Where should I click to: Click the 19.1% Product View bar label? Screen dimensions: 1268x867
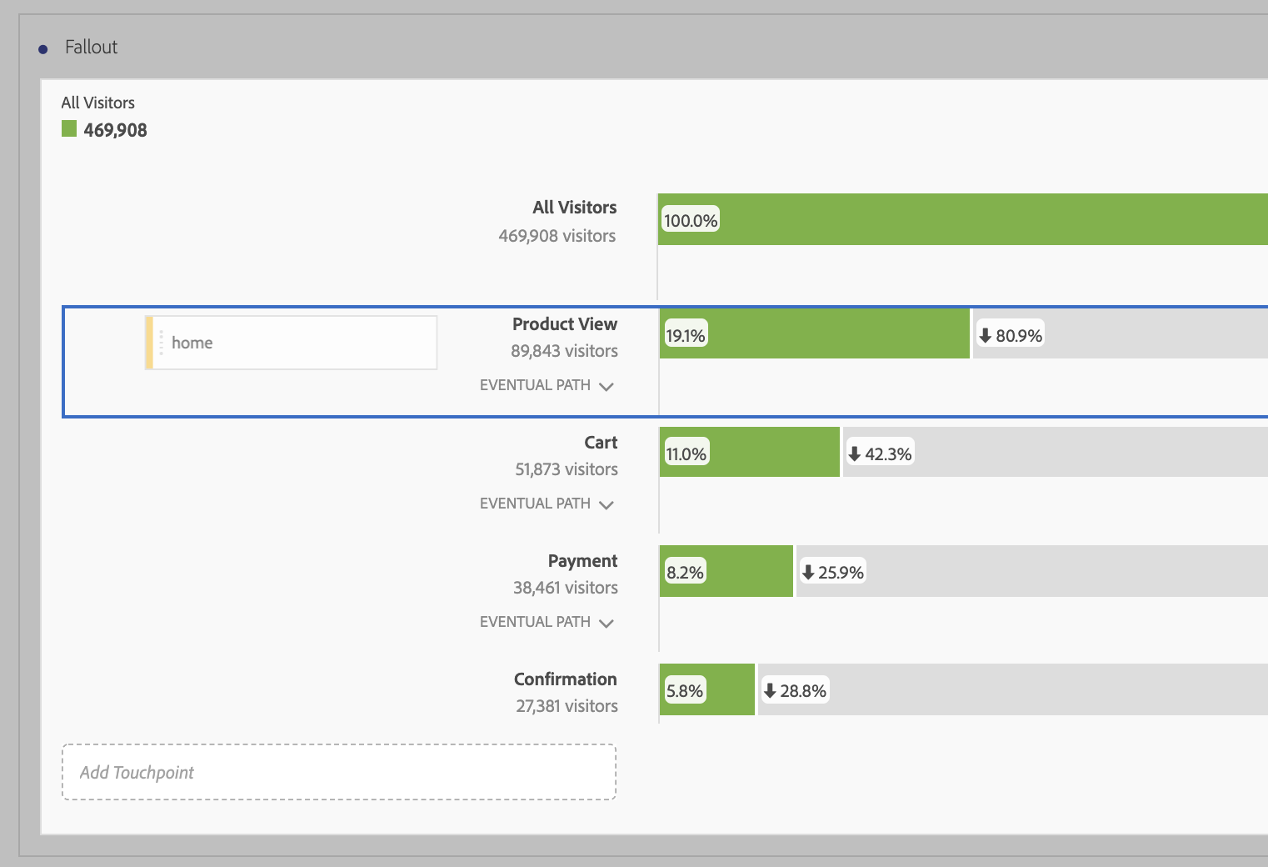[686, 335]
